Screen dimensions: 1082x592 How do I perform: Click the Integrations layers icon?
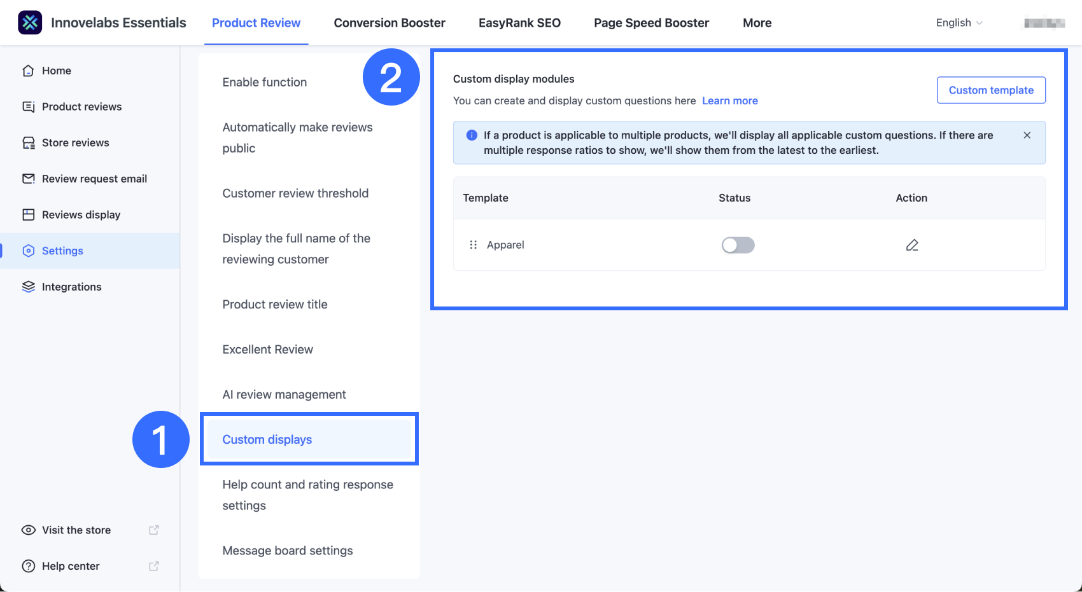pos(28,287)
